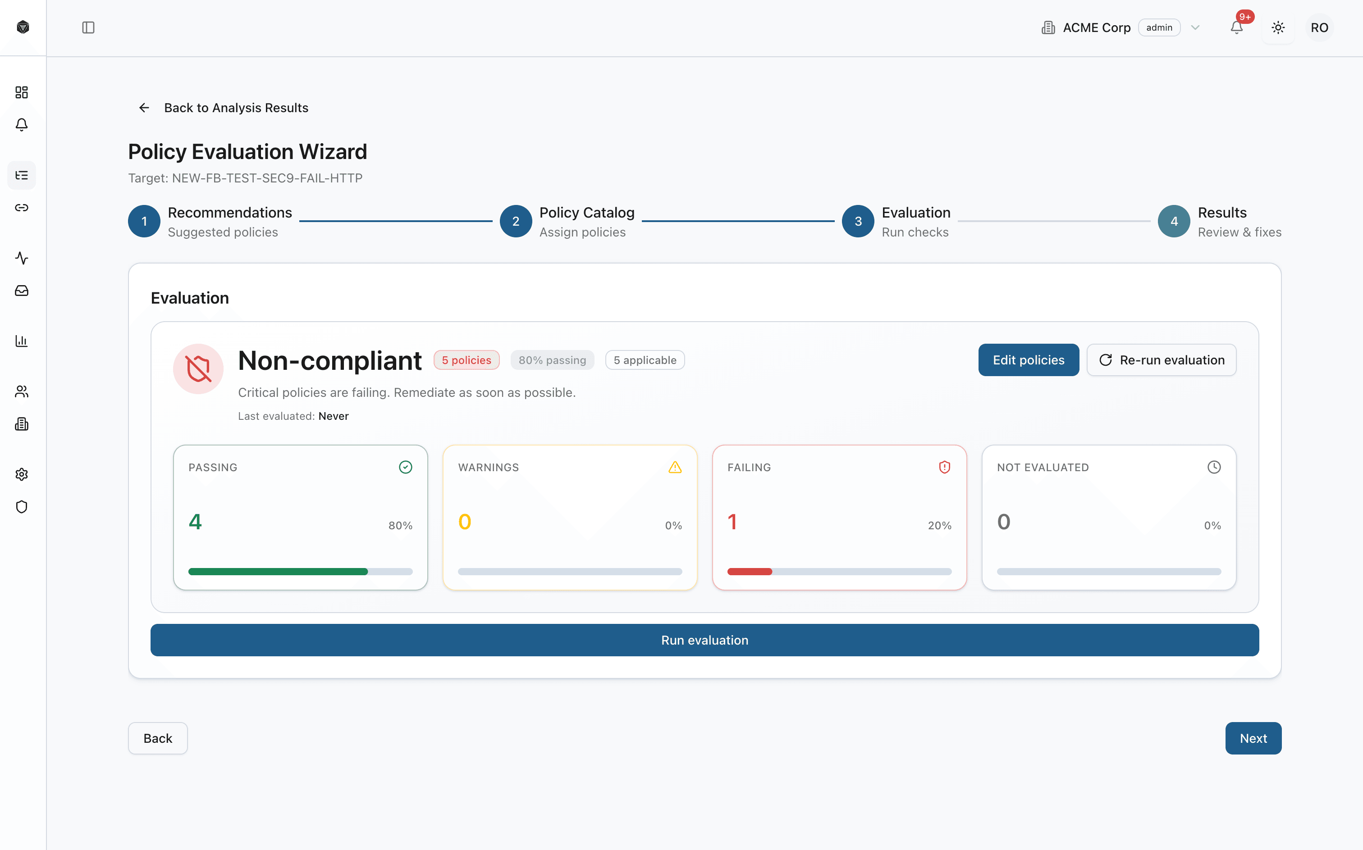Screen dimensions: 1363x850
Task: Open the analytics bar chart icon
Action: 21,341
